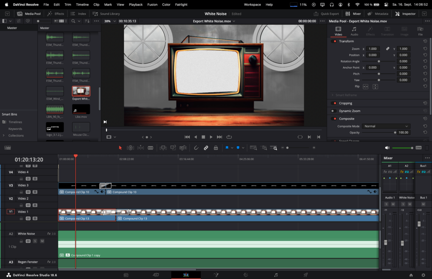Click the Quick Export button

pos(326,14)
